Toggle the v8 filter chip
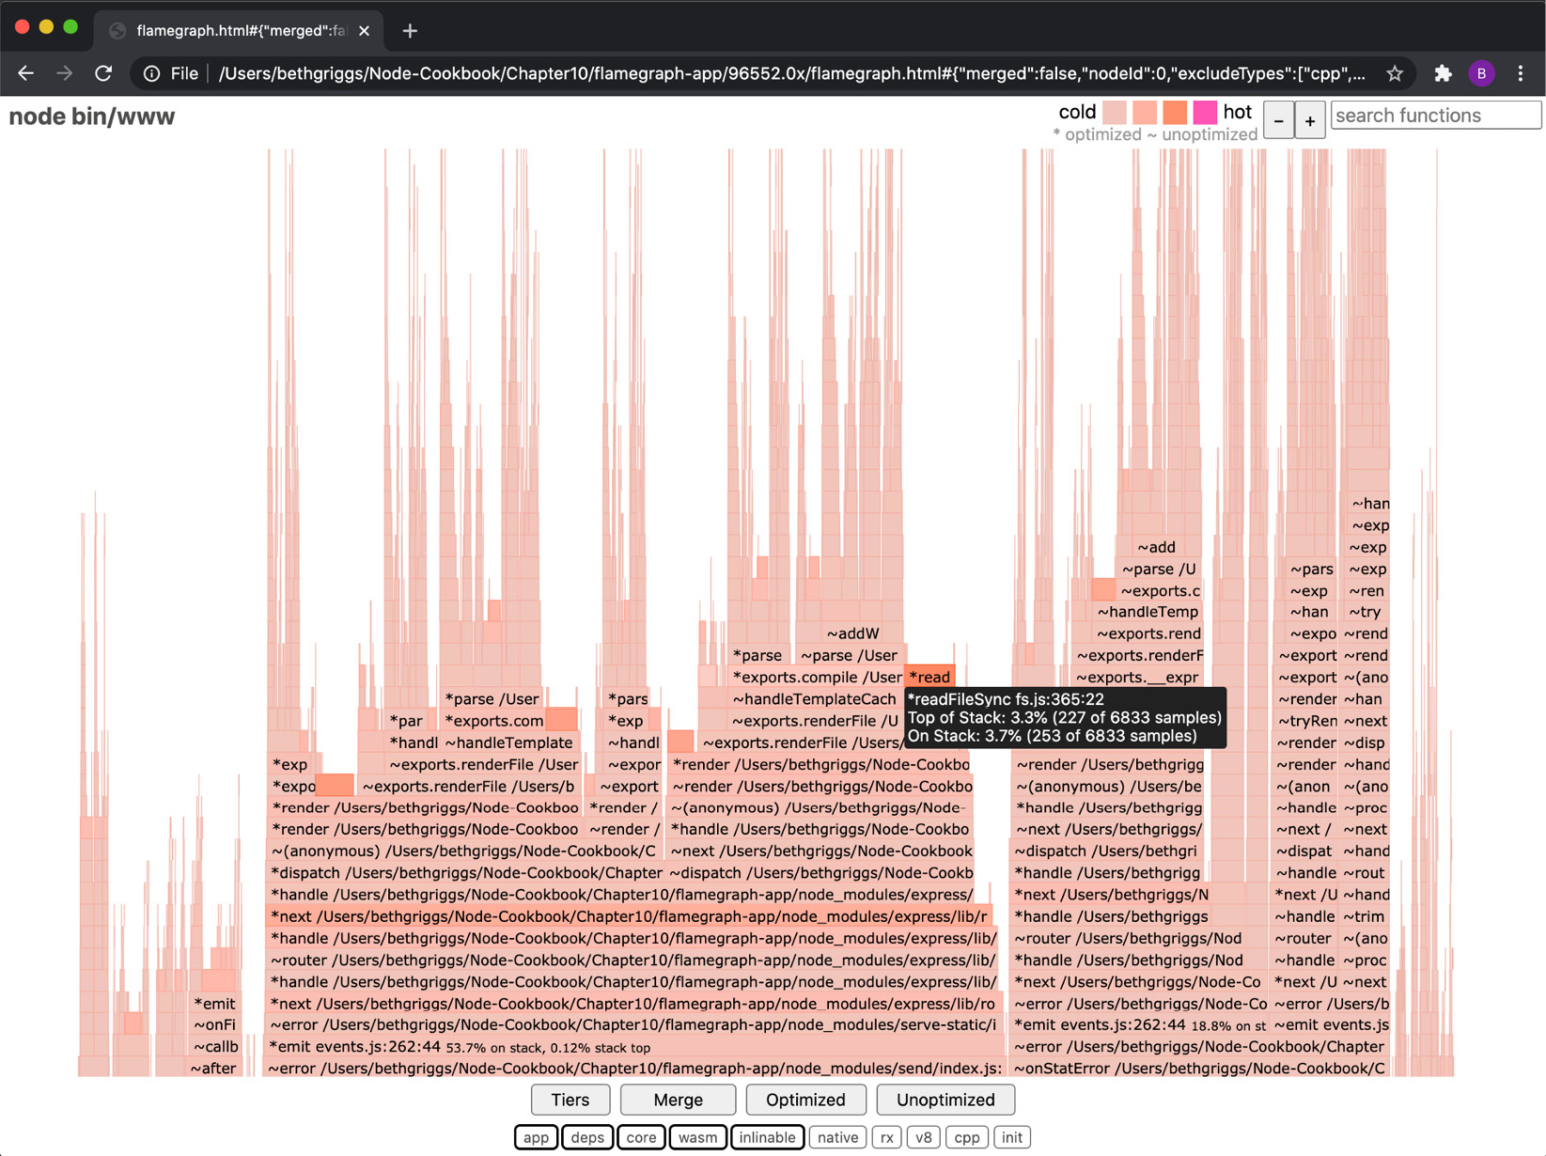The width and height of the screenshot is (1546, 1156). click(x=924, y=1137)
